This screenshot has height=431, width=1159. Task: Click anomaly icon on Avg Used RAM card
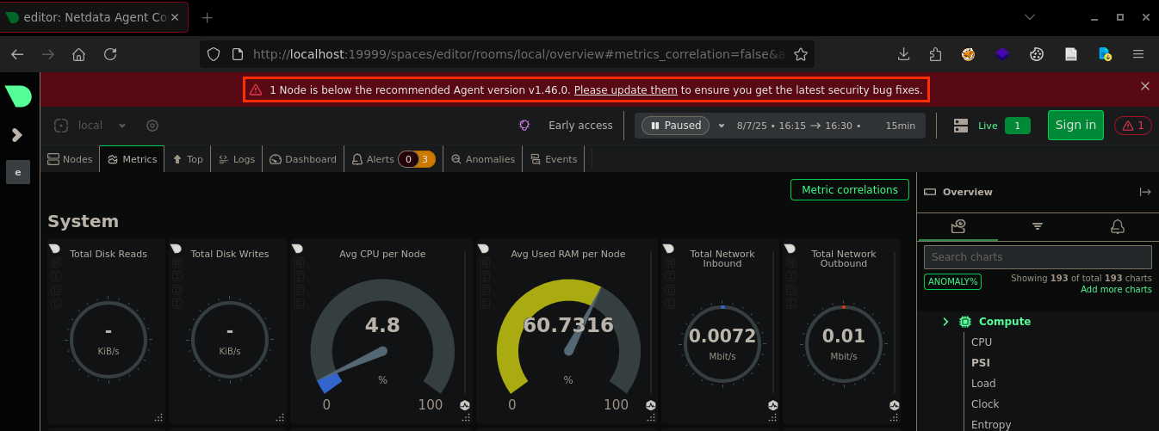652,405
